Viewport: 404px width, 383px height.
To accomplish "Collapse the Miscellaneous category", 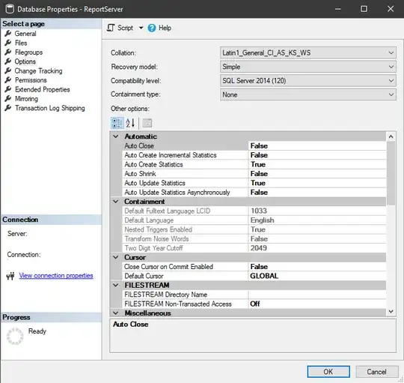I will pos(116,313).
